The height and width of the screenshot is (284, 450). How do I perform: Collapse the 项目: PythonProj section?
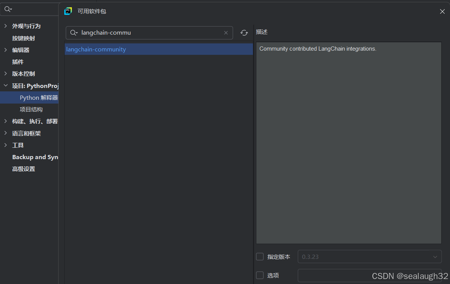pos(5,85)
